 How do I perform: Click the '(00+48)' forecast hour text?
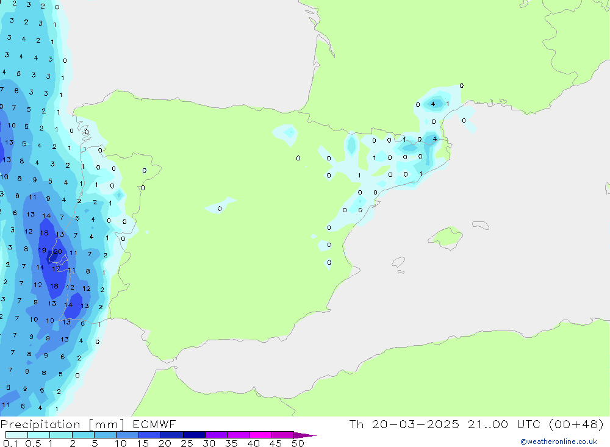[576, 424]
